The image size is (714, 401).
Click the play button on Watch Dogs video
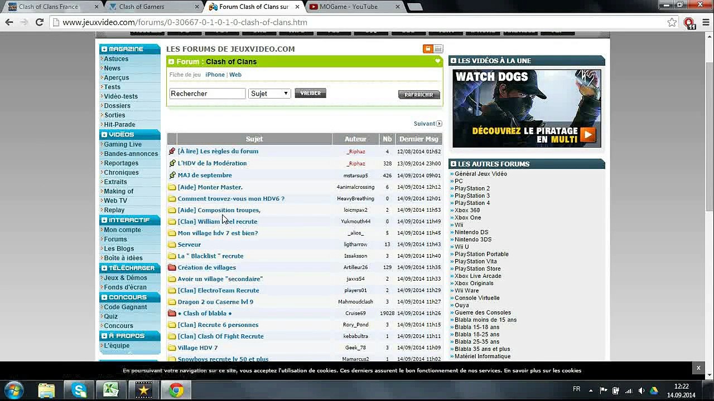pyautogui.click(x=587, y=135)
